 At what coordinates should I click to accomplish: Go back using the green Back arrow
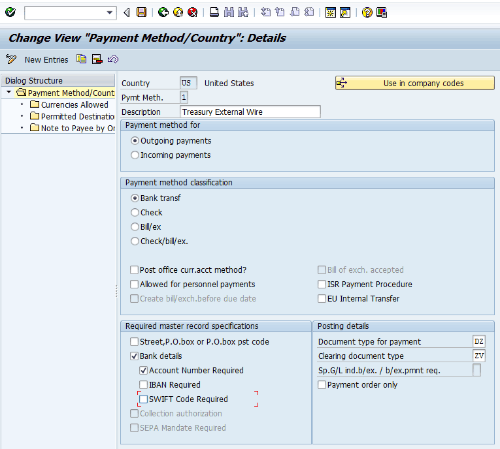[x=163, y=12]
